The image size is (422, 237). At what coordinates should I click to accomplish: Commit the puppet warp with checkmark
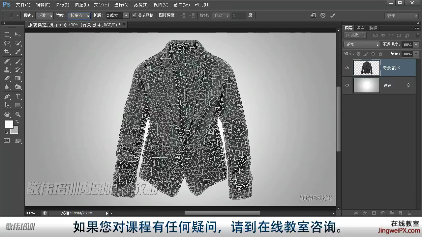[332, 15]
